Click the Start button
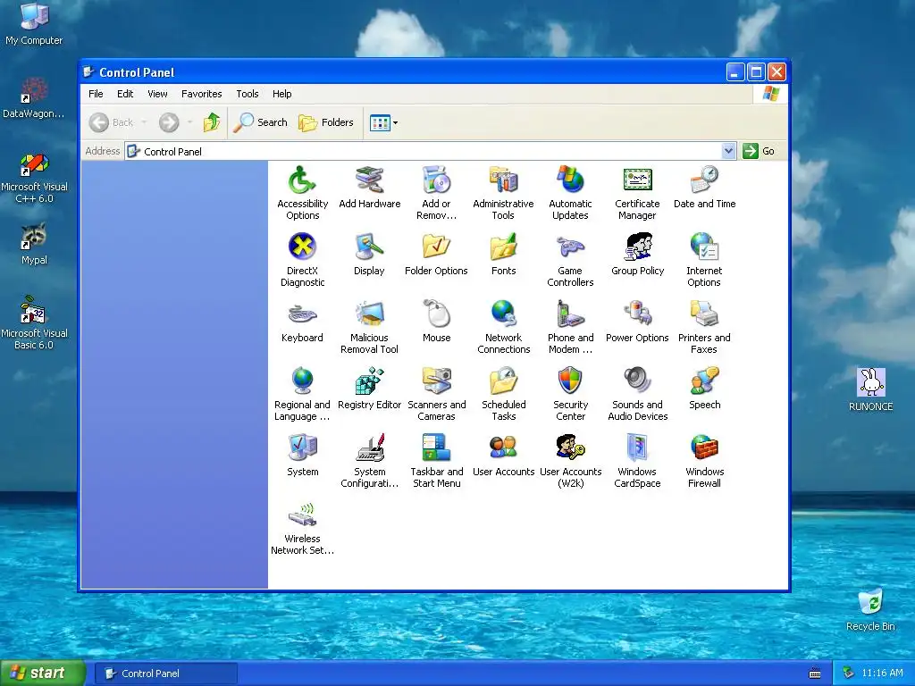915x686 pixels. point(43,673)
